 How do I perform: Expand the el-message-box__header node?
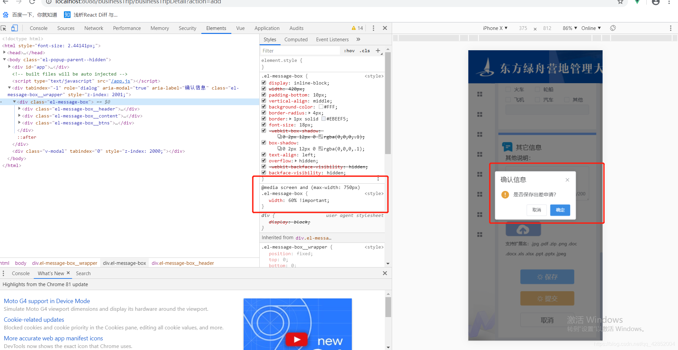(19, 109)
